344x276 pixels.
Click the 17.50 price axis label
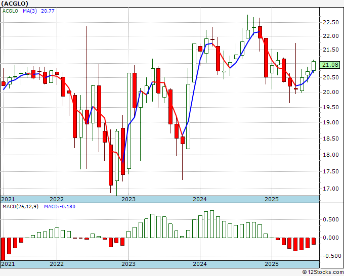click(x=331, y=171)
